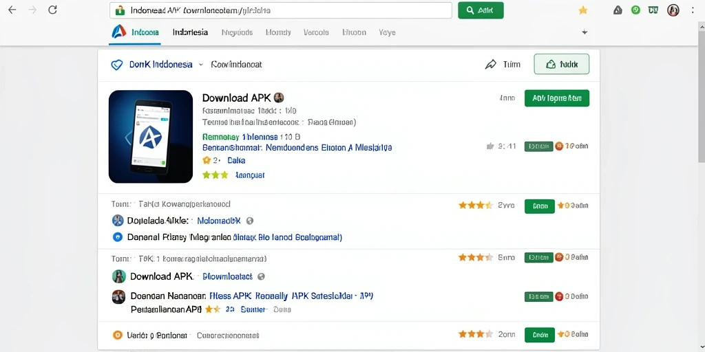Open the Eltoon tab
The image size is (705, 352).
tap(355, 32)
